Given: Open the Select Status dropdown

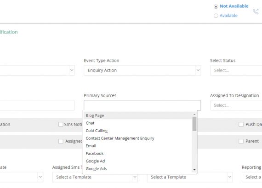Looking at the screenshot, I should [236, 70].
